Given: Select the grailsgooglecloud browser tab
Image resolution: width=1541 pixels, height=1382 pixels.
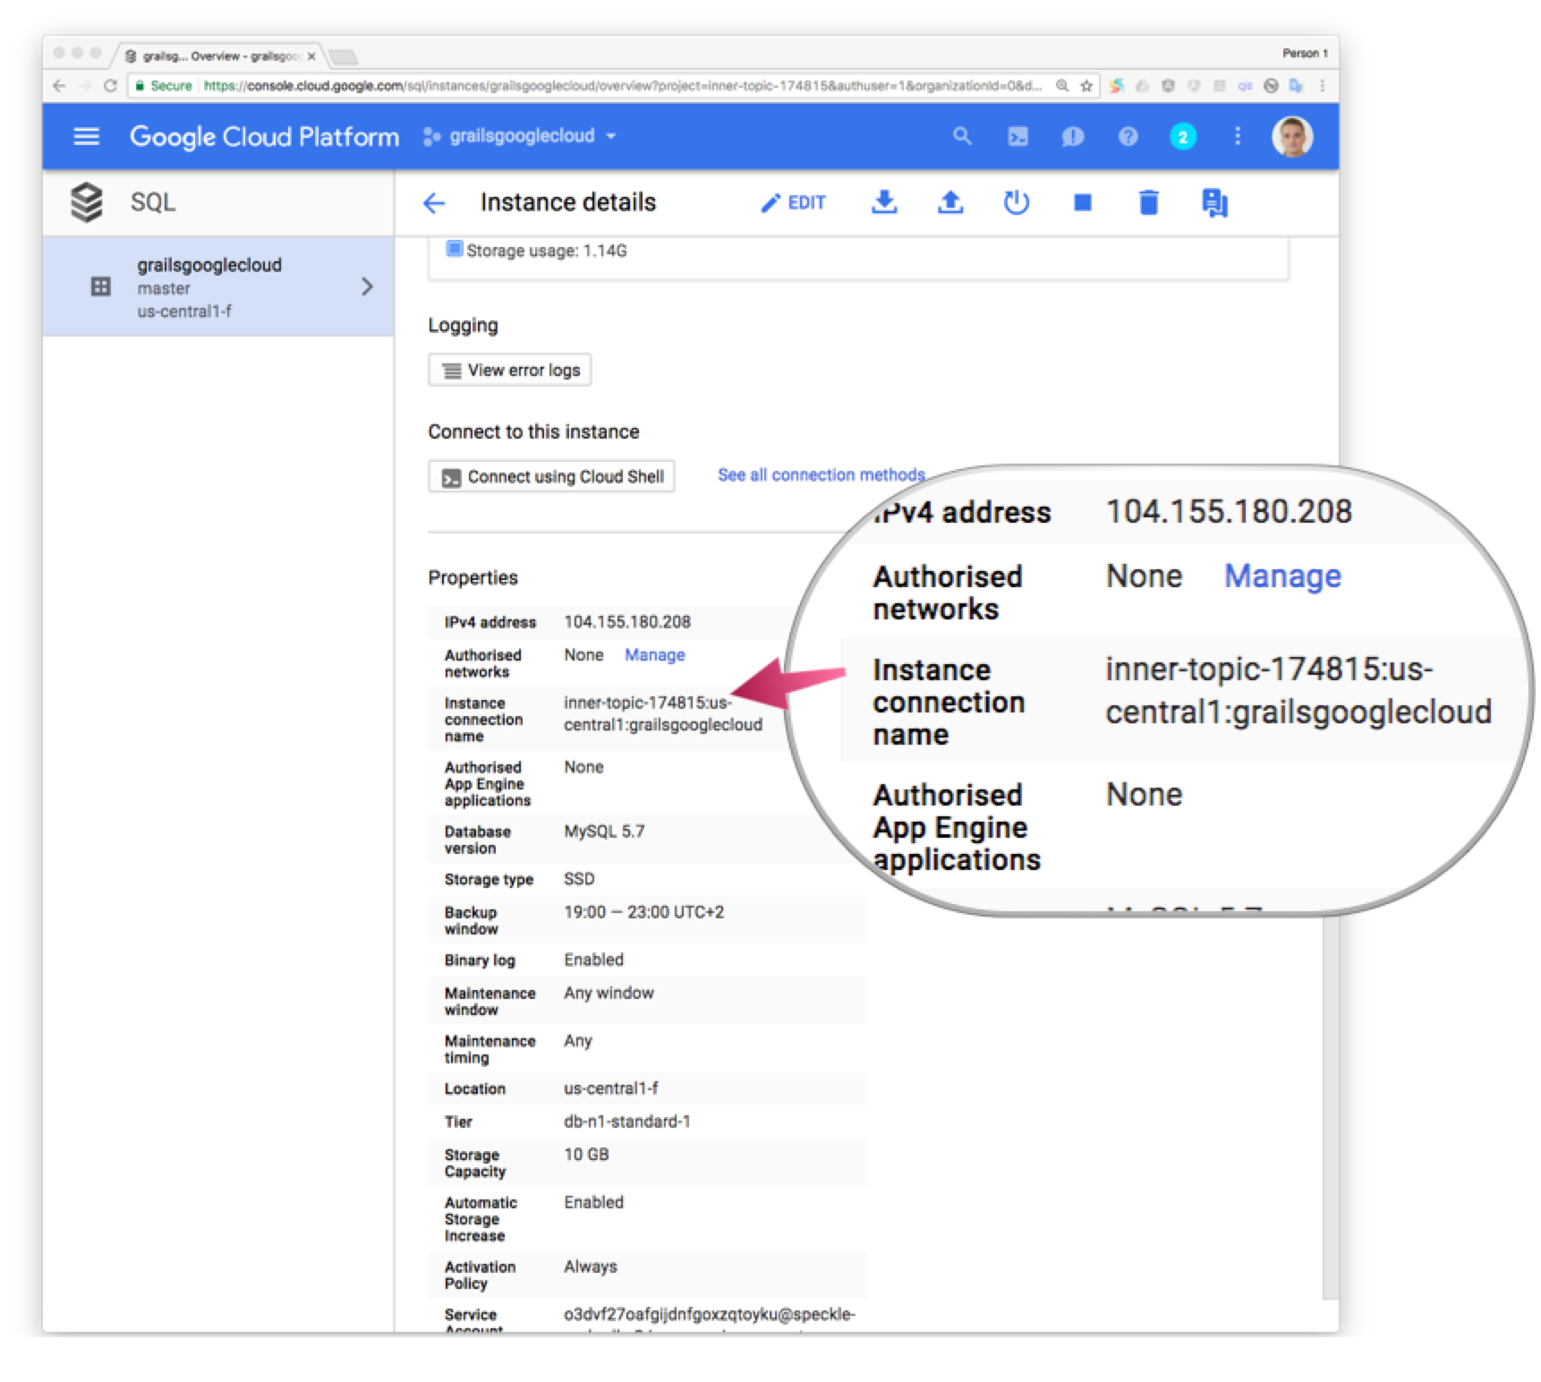Looking at the screenshot, I should [x=219, y=55].
